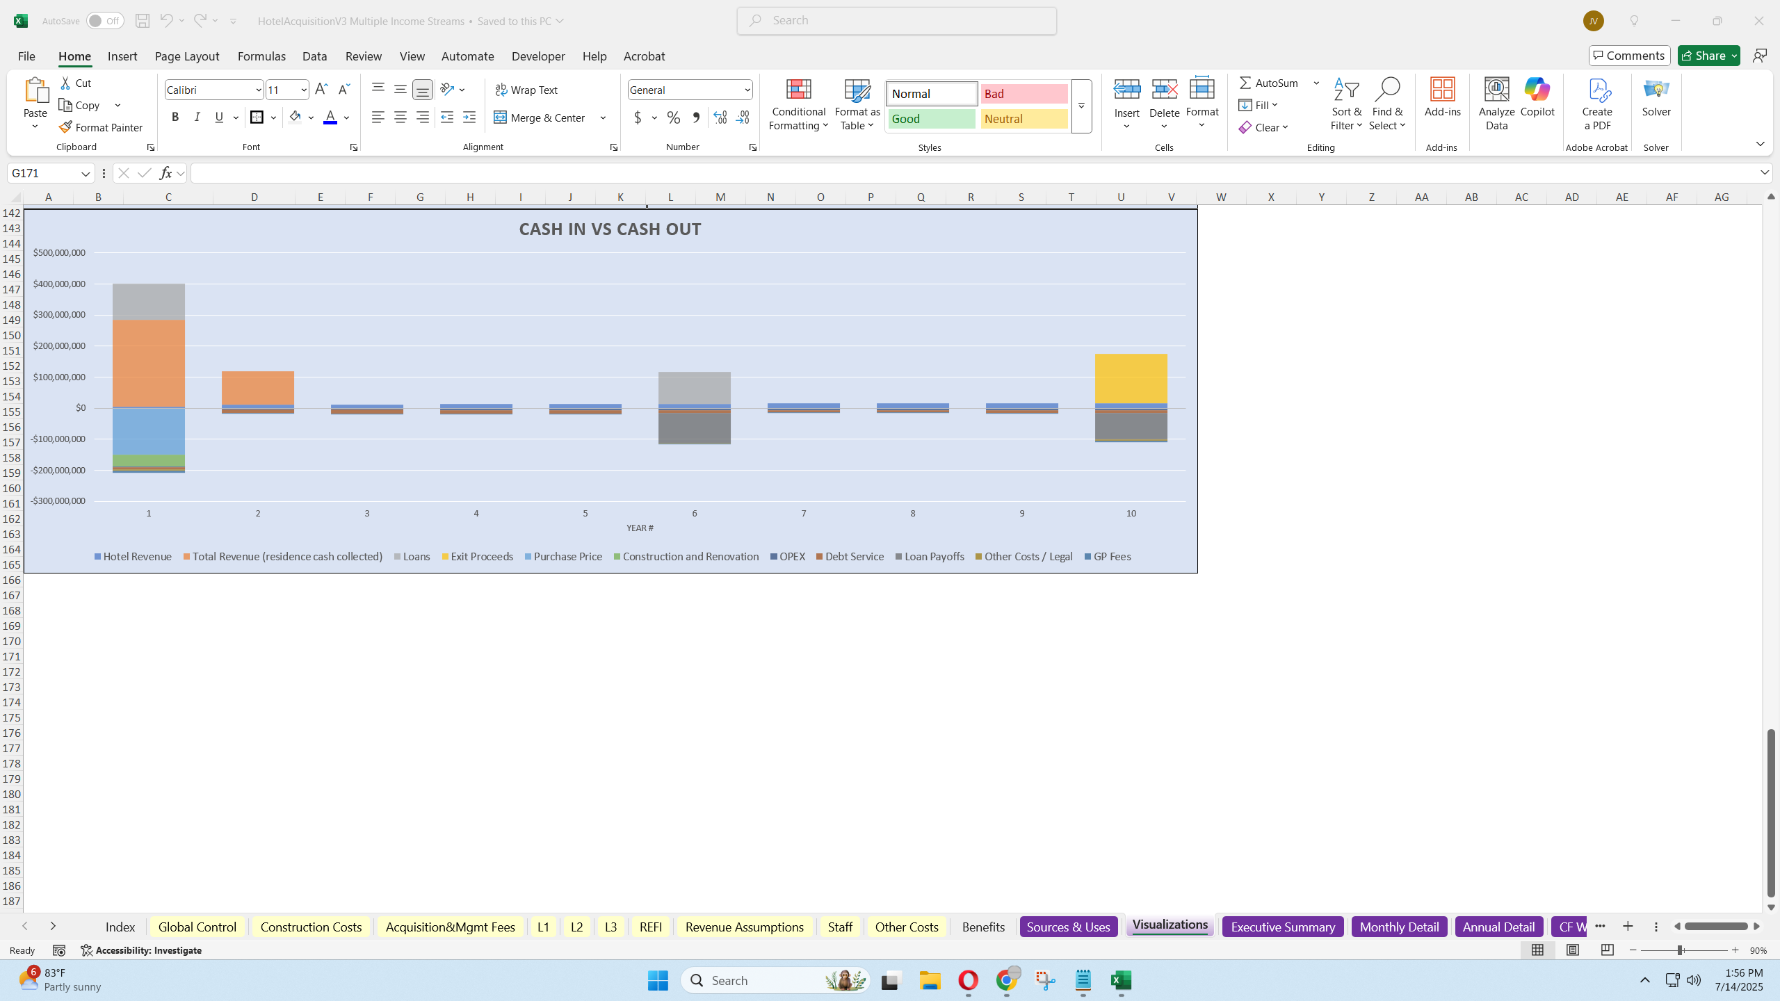The image size is (1780, 1001).
Task: Click the Copilot icon
Action: click(x=1536, y=97)
